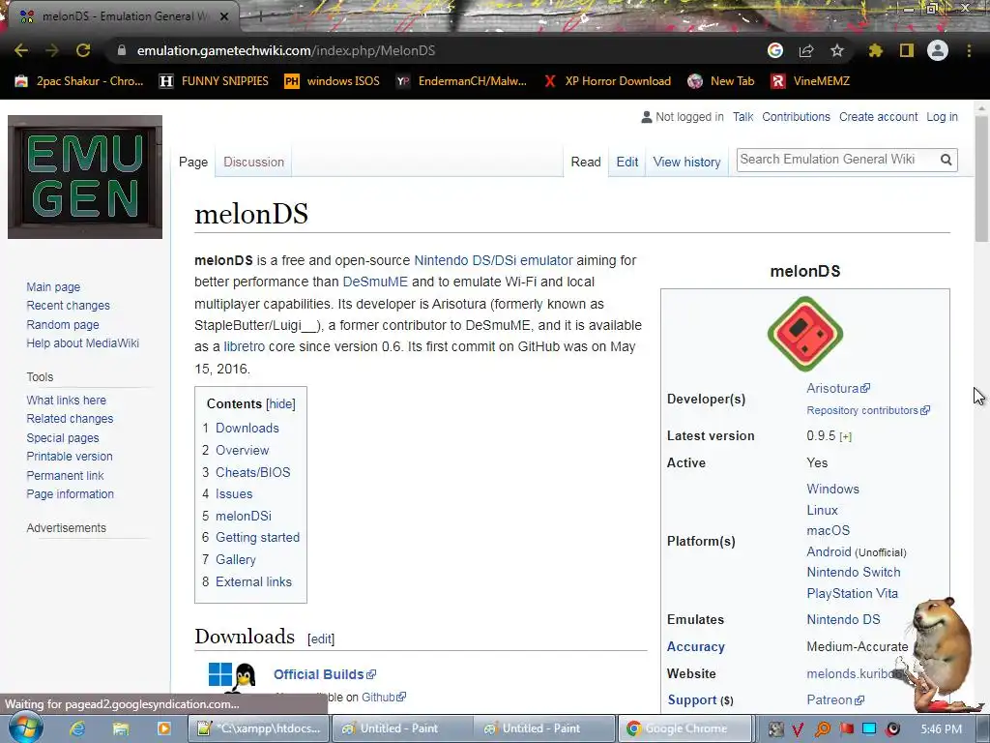Screen dimensions: 990x743
Task: Go to Main page in sidebar
Action: 53,286
